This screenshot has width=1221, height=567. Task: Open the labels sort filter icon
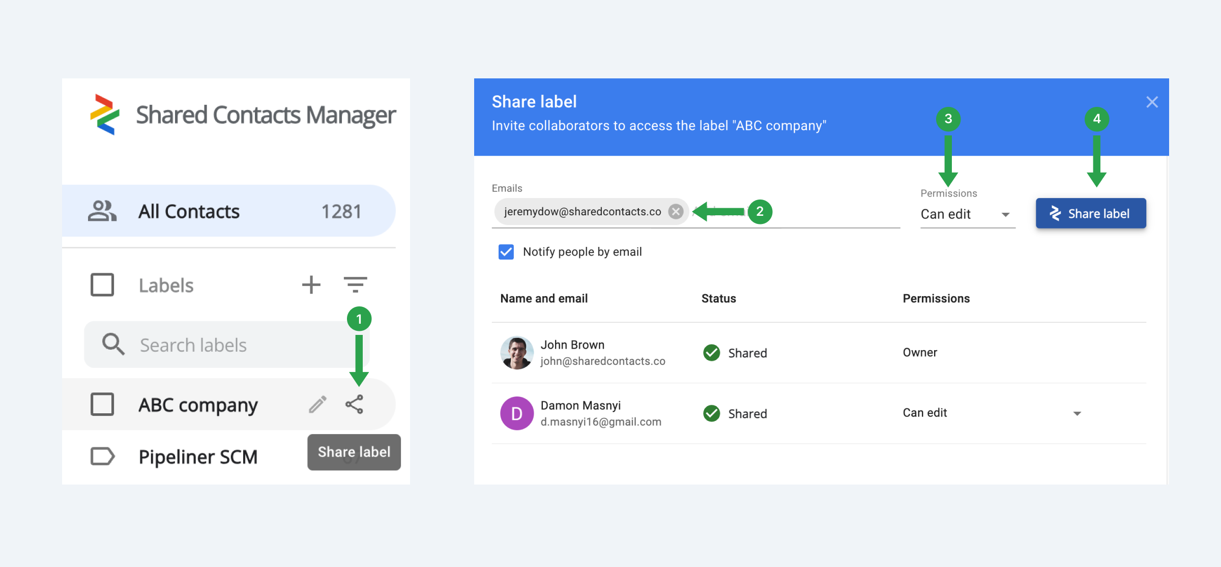(x=355, y=285)
